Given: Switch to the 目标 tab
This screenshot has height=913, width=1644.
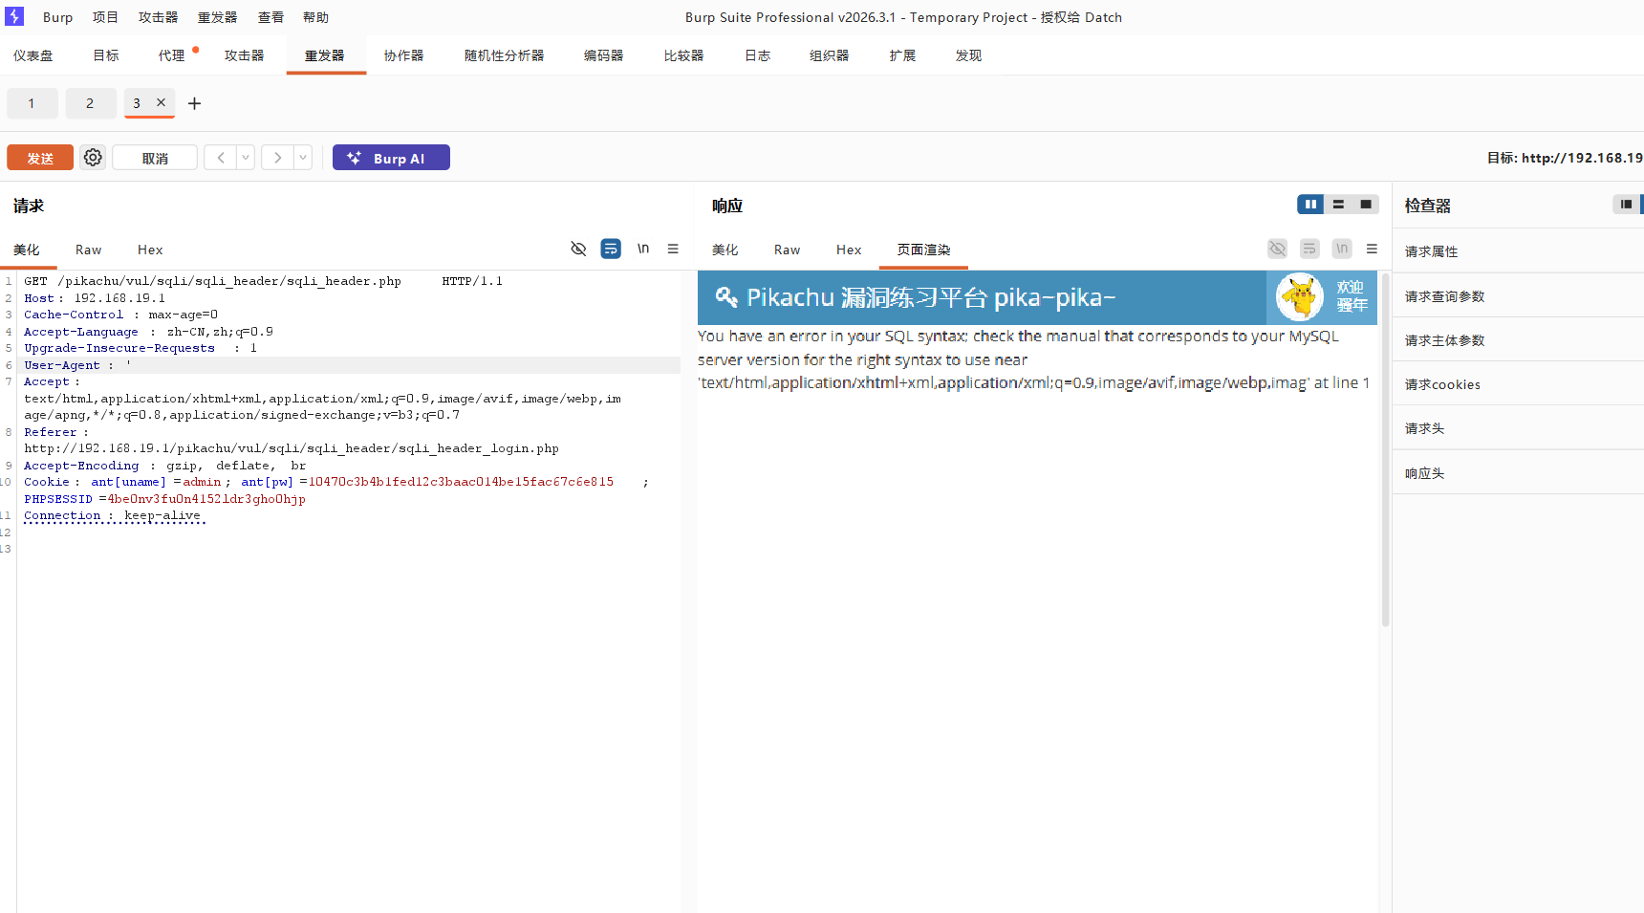Looking at the screenshot, I should [106, 55].
